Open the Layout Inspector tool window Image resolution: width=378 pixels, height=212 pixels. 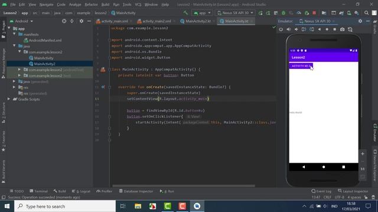pyautogui.click(x=353, y=191)
